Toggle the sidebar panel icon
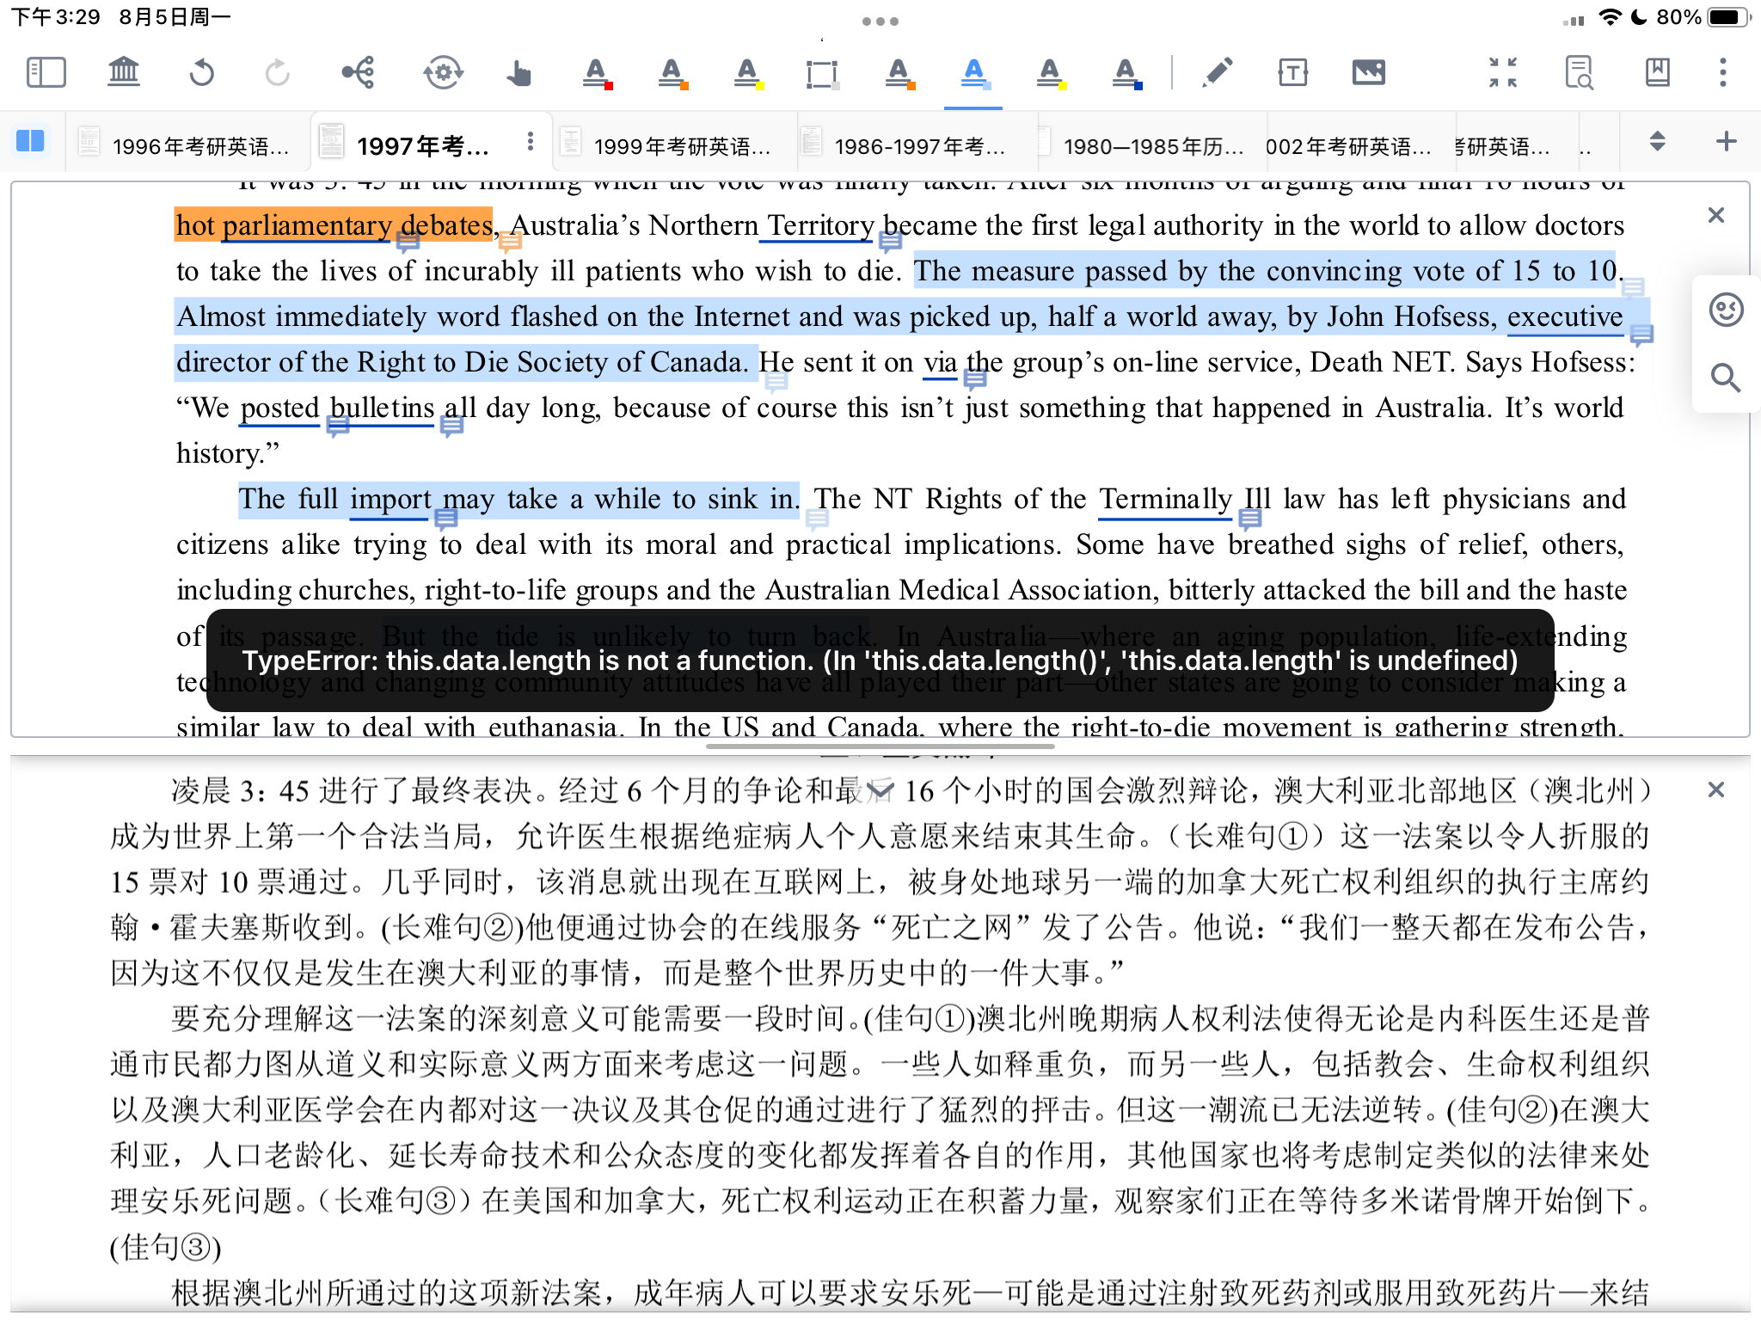Screen dimensions: 1761x1321 [x=46, y=73]
